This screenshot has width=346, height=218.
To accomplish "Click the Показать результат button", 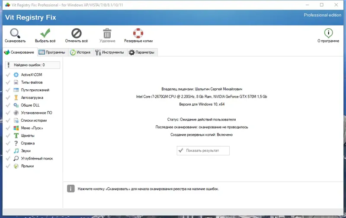I will (203, 150).
